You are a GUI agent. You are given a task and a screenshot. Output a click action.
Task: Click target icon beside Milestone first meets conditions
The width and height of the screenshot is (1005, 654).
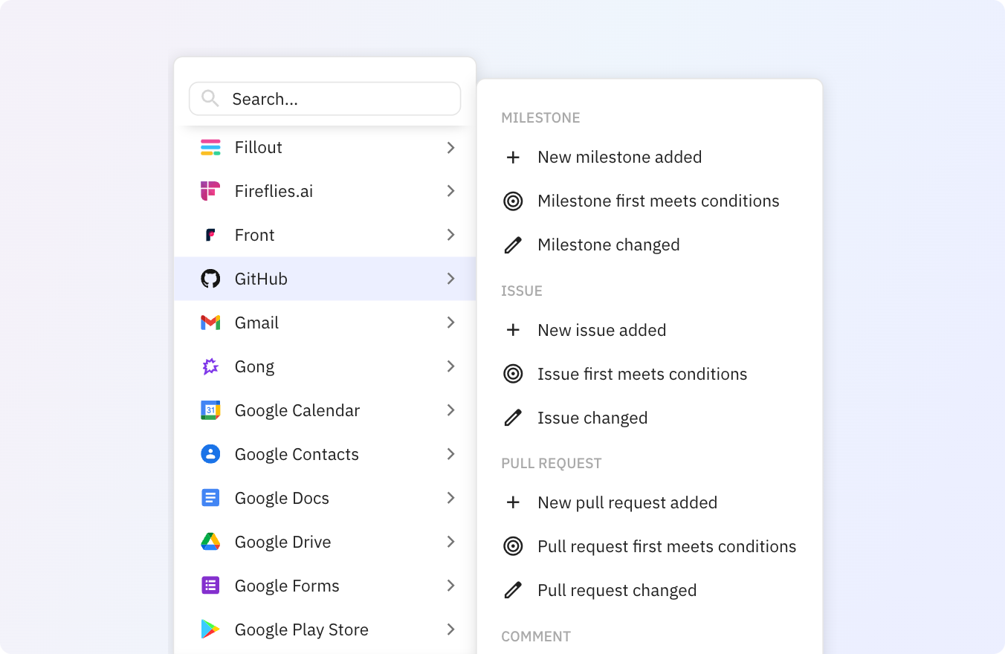click(x=513, y=201)
